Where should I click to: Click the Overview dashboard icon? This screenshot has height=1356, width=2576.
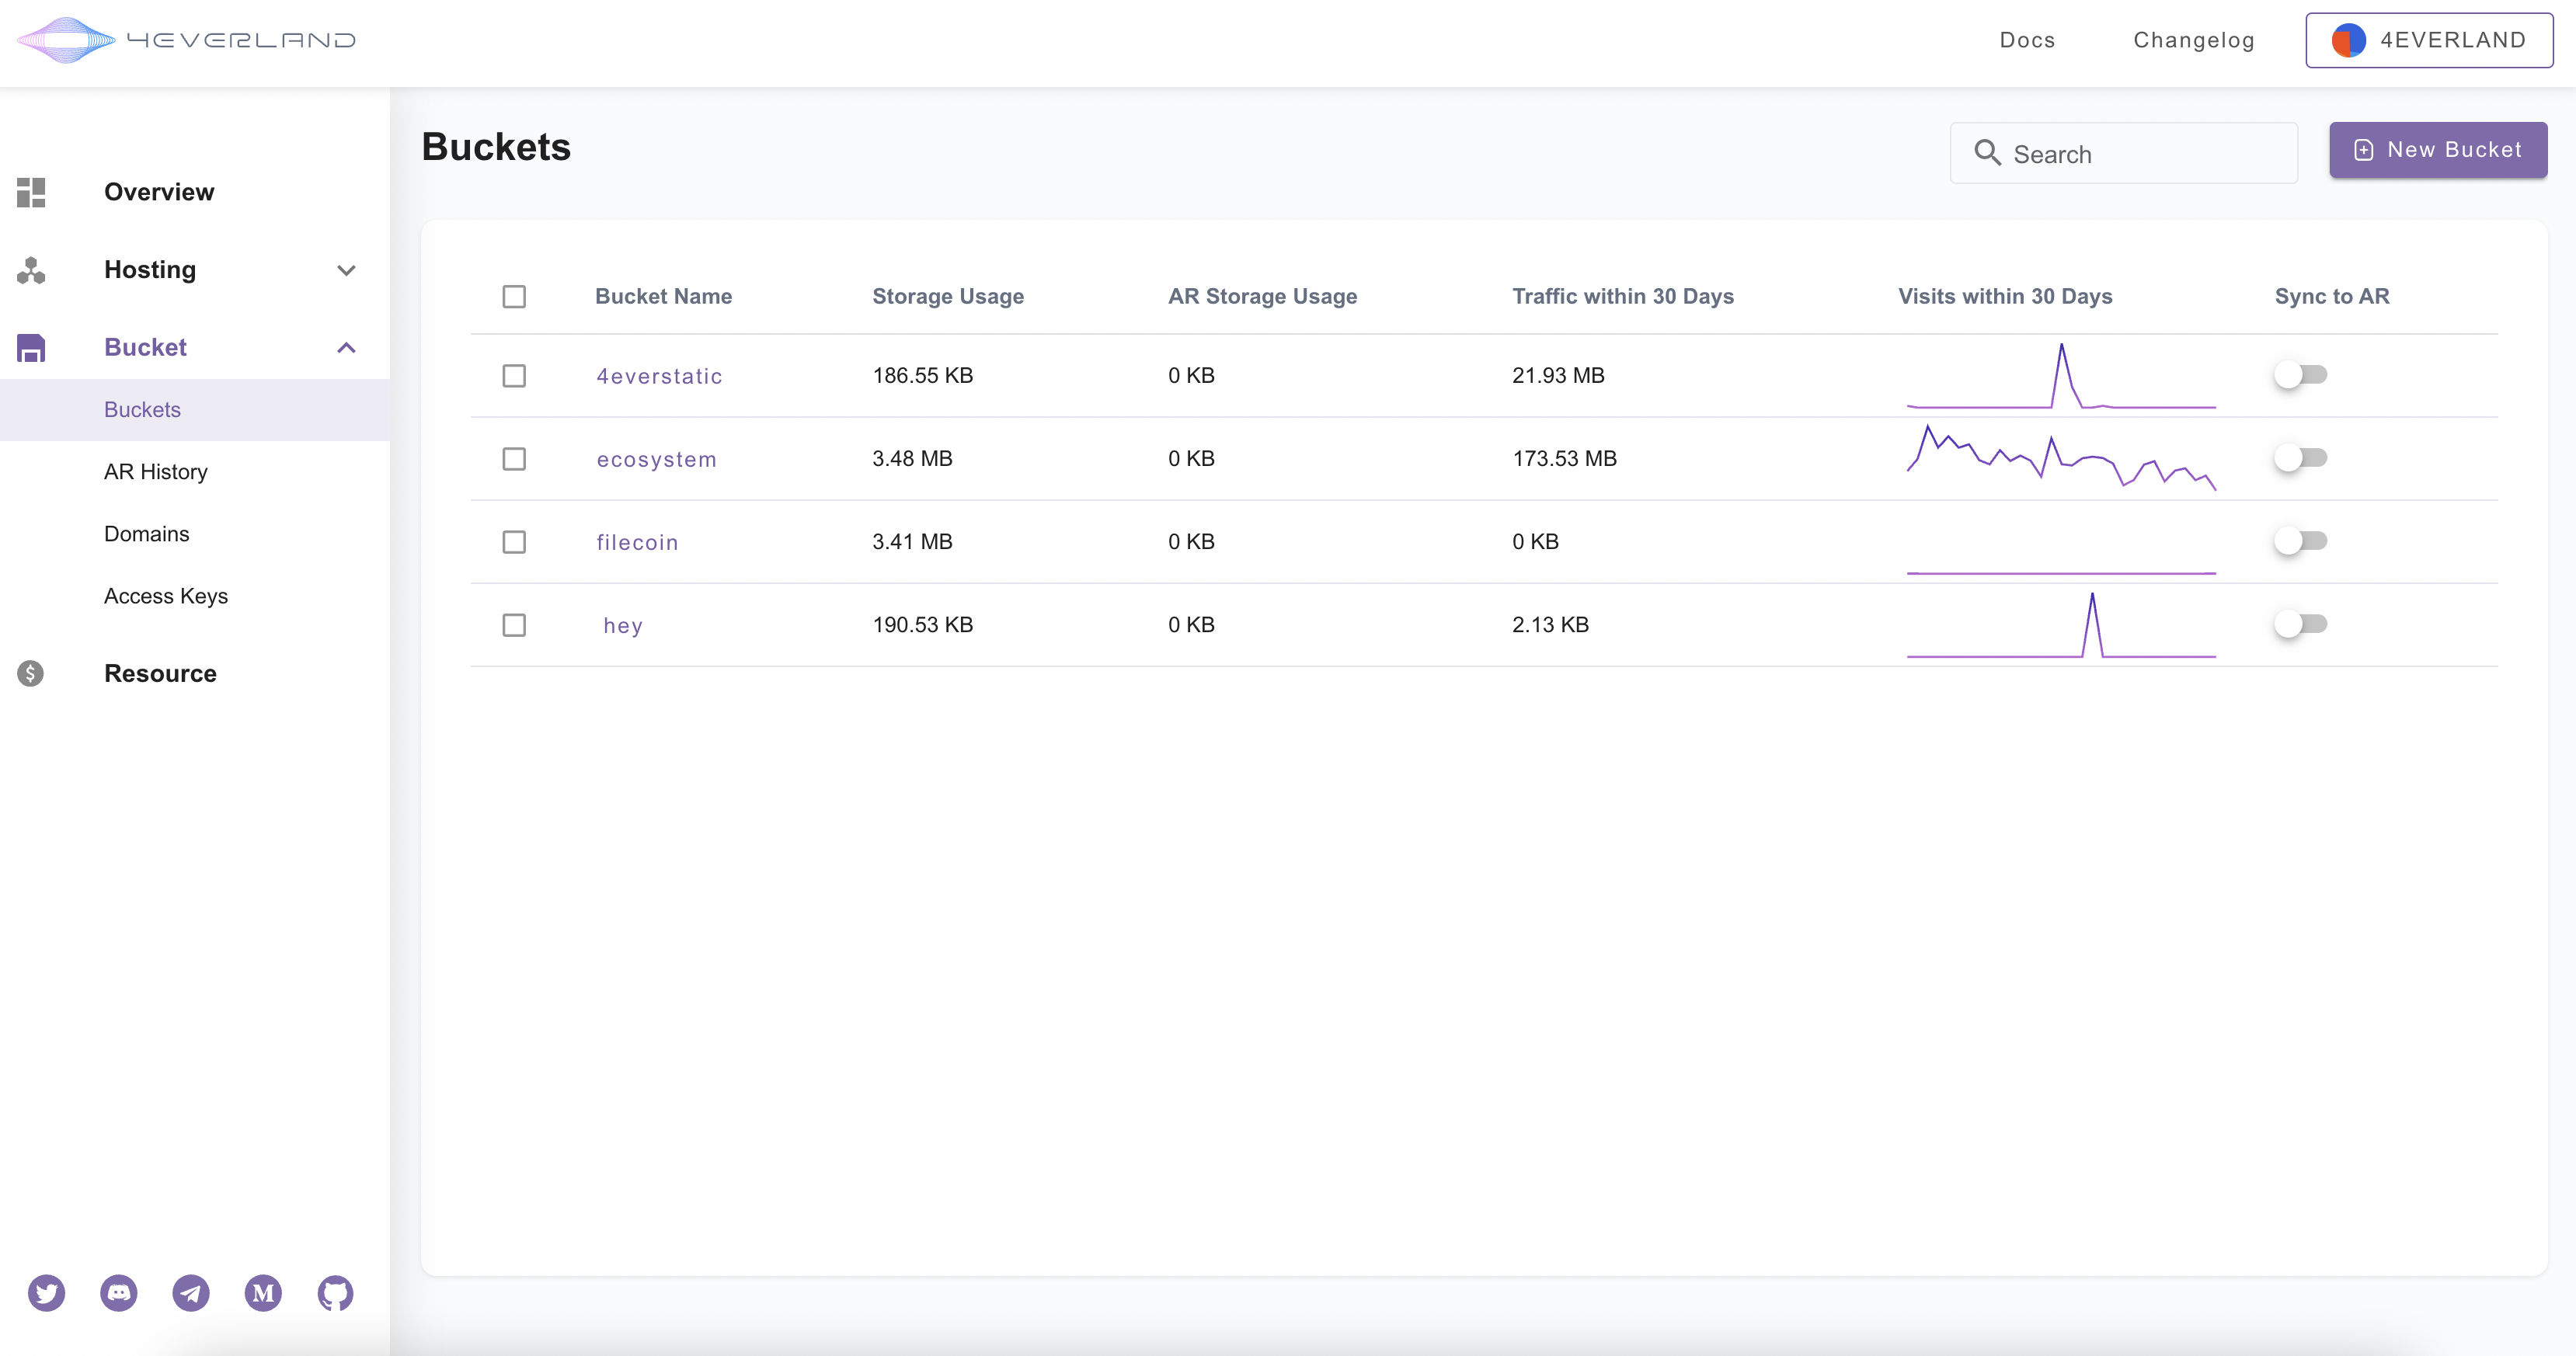click(x=31, y=192)
